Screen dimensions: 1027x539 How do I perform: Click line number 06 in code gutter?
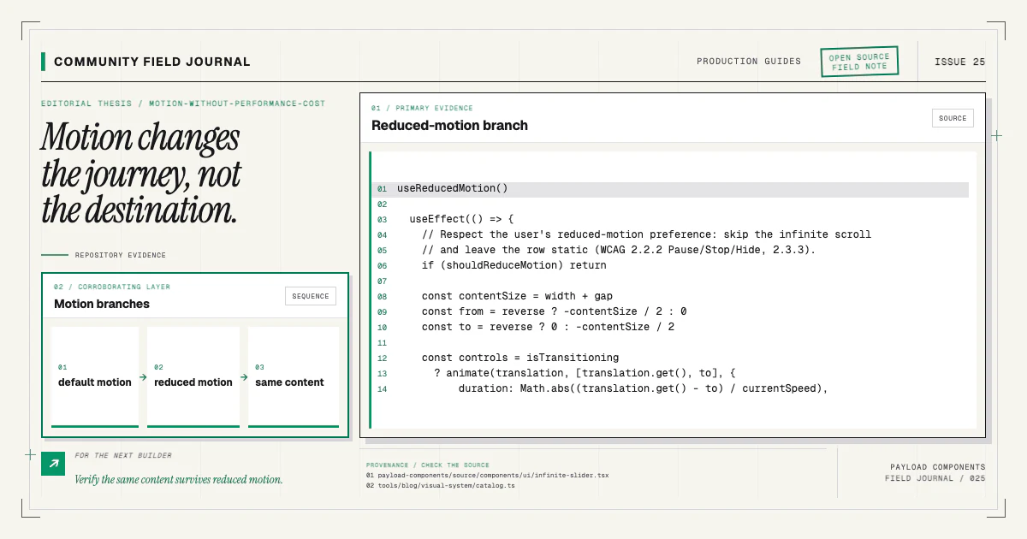pyautogui.click(x=382, y=266)
